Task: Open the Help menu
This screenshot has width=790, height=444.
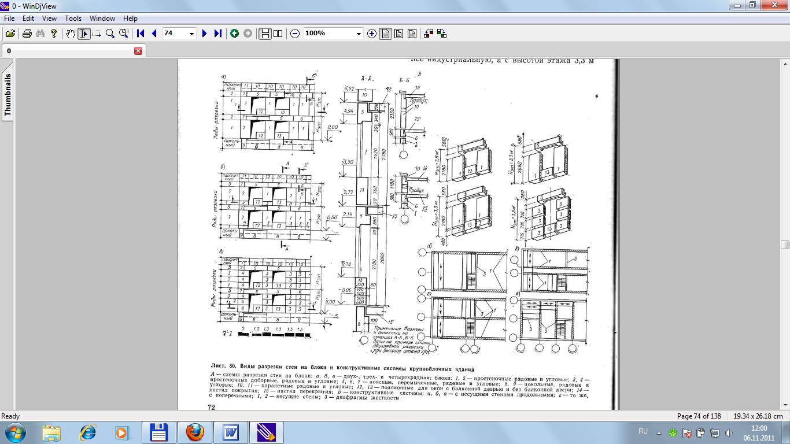Action: coord(131,18)
